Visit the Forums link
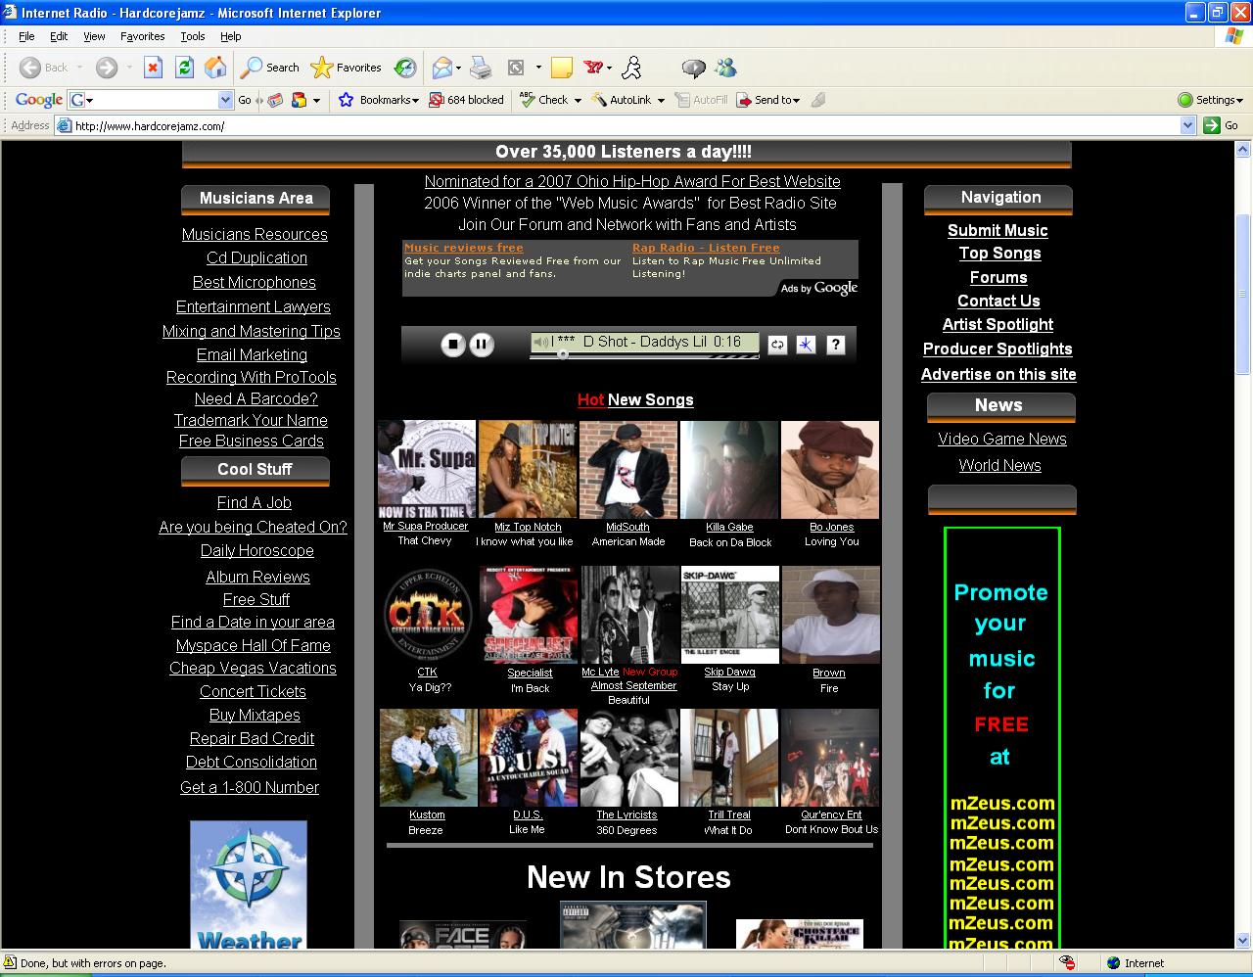1253x977 pixels. tap(998, 277)
